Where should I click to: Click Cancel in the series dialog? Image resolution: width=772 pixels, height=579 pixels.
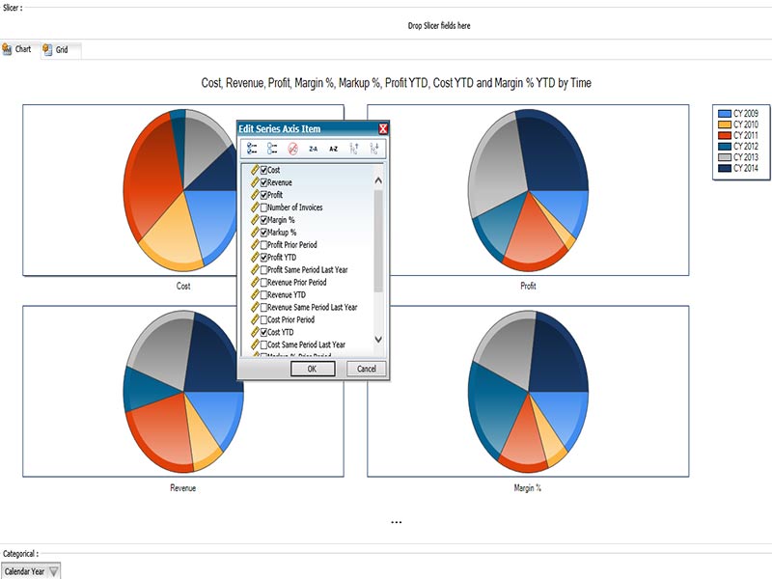point(367,369)
